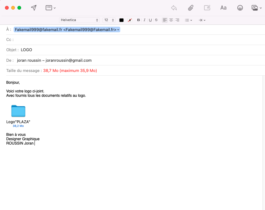Screen dimensions: 265x210
Task: Click the Logo"PLAZA" folder attachment
Action: pyautogui.click(x=18, y=111)
